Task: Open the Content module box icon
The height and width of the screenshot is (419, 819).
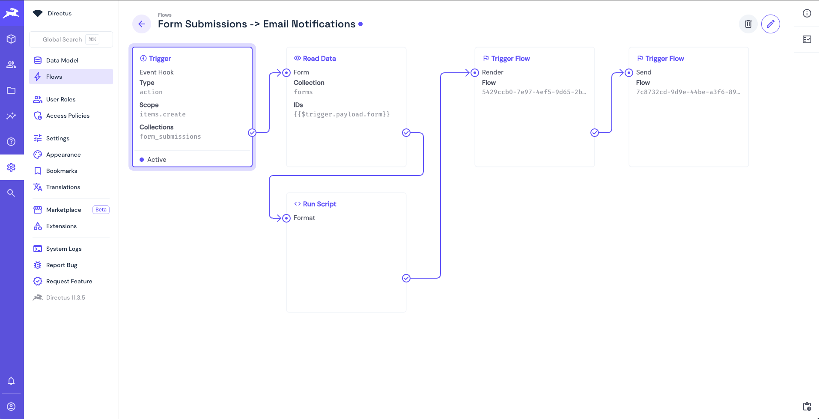Action: coord(12,39)
